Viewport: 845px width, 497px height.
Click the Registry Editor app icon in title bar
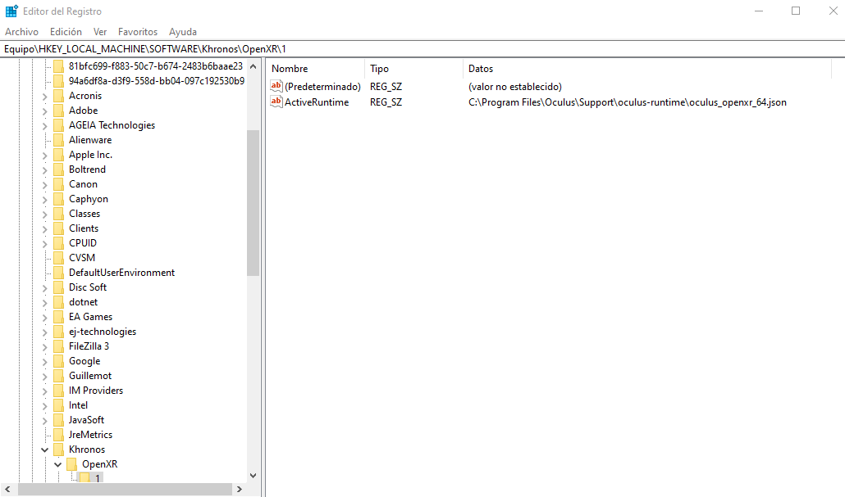(11, 11)
